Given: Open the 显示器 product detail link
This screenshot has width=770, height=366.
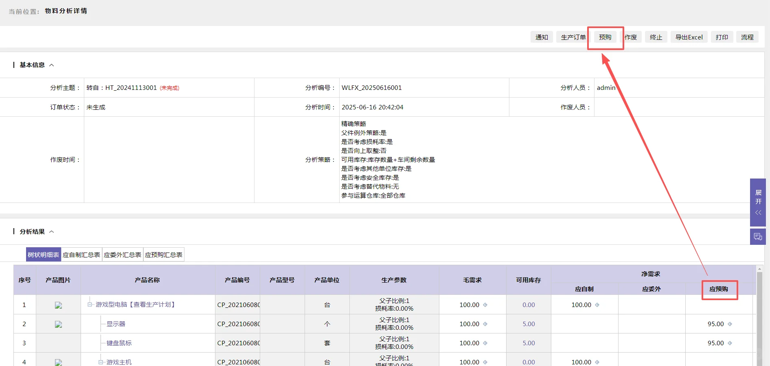Looking at the screenshot, I should coord(116,324).
